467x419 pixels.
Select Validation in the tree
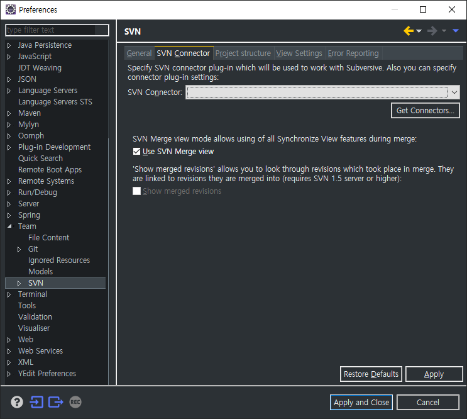click(35, 317)
